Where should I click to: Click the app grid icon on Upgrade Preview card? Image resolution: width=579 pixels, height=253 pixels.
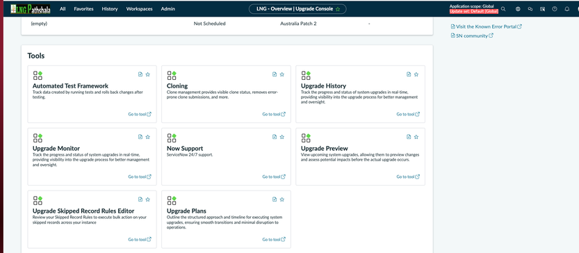pos(306,138)
